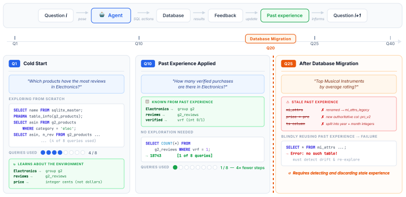Click the arrow labeled SQL actions
Screen dimensions: 406x197
click(143, 13)
